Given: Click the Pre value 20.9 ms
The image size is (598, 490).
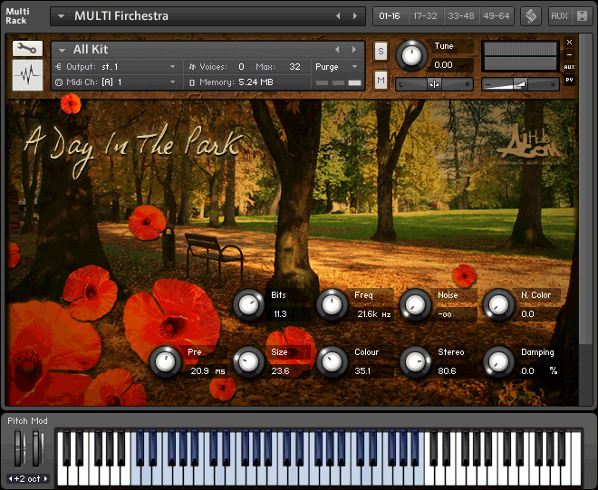Looking at the screenshot, I should pos(207,371).
